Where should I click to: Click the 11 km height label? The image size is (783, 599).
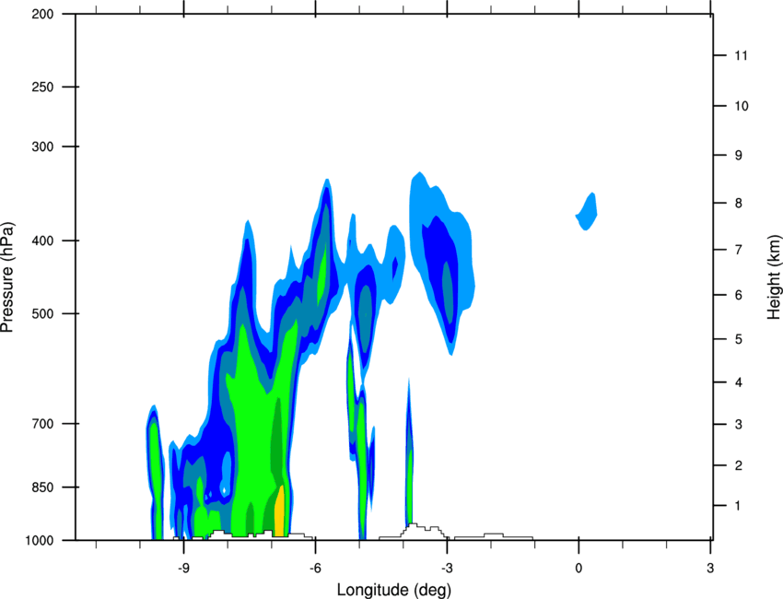[x=741, y=55]
